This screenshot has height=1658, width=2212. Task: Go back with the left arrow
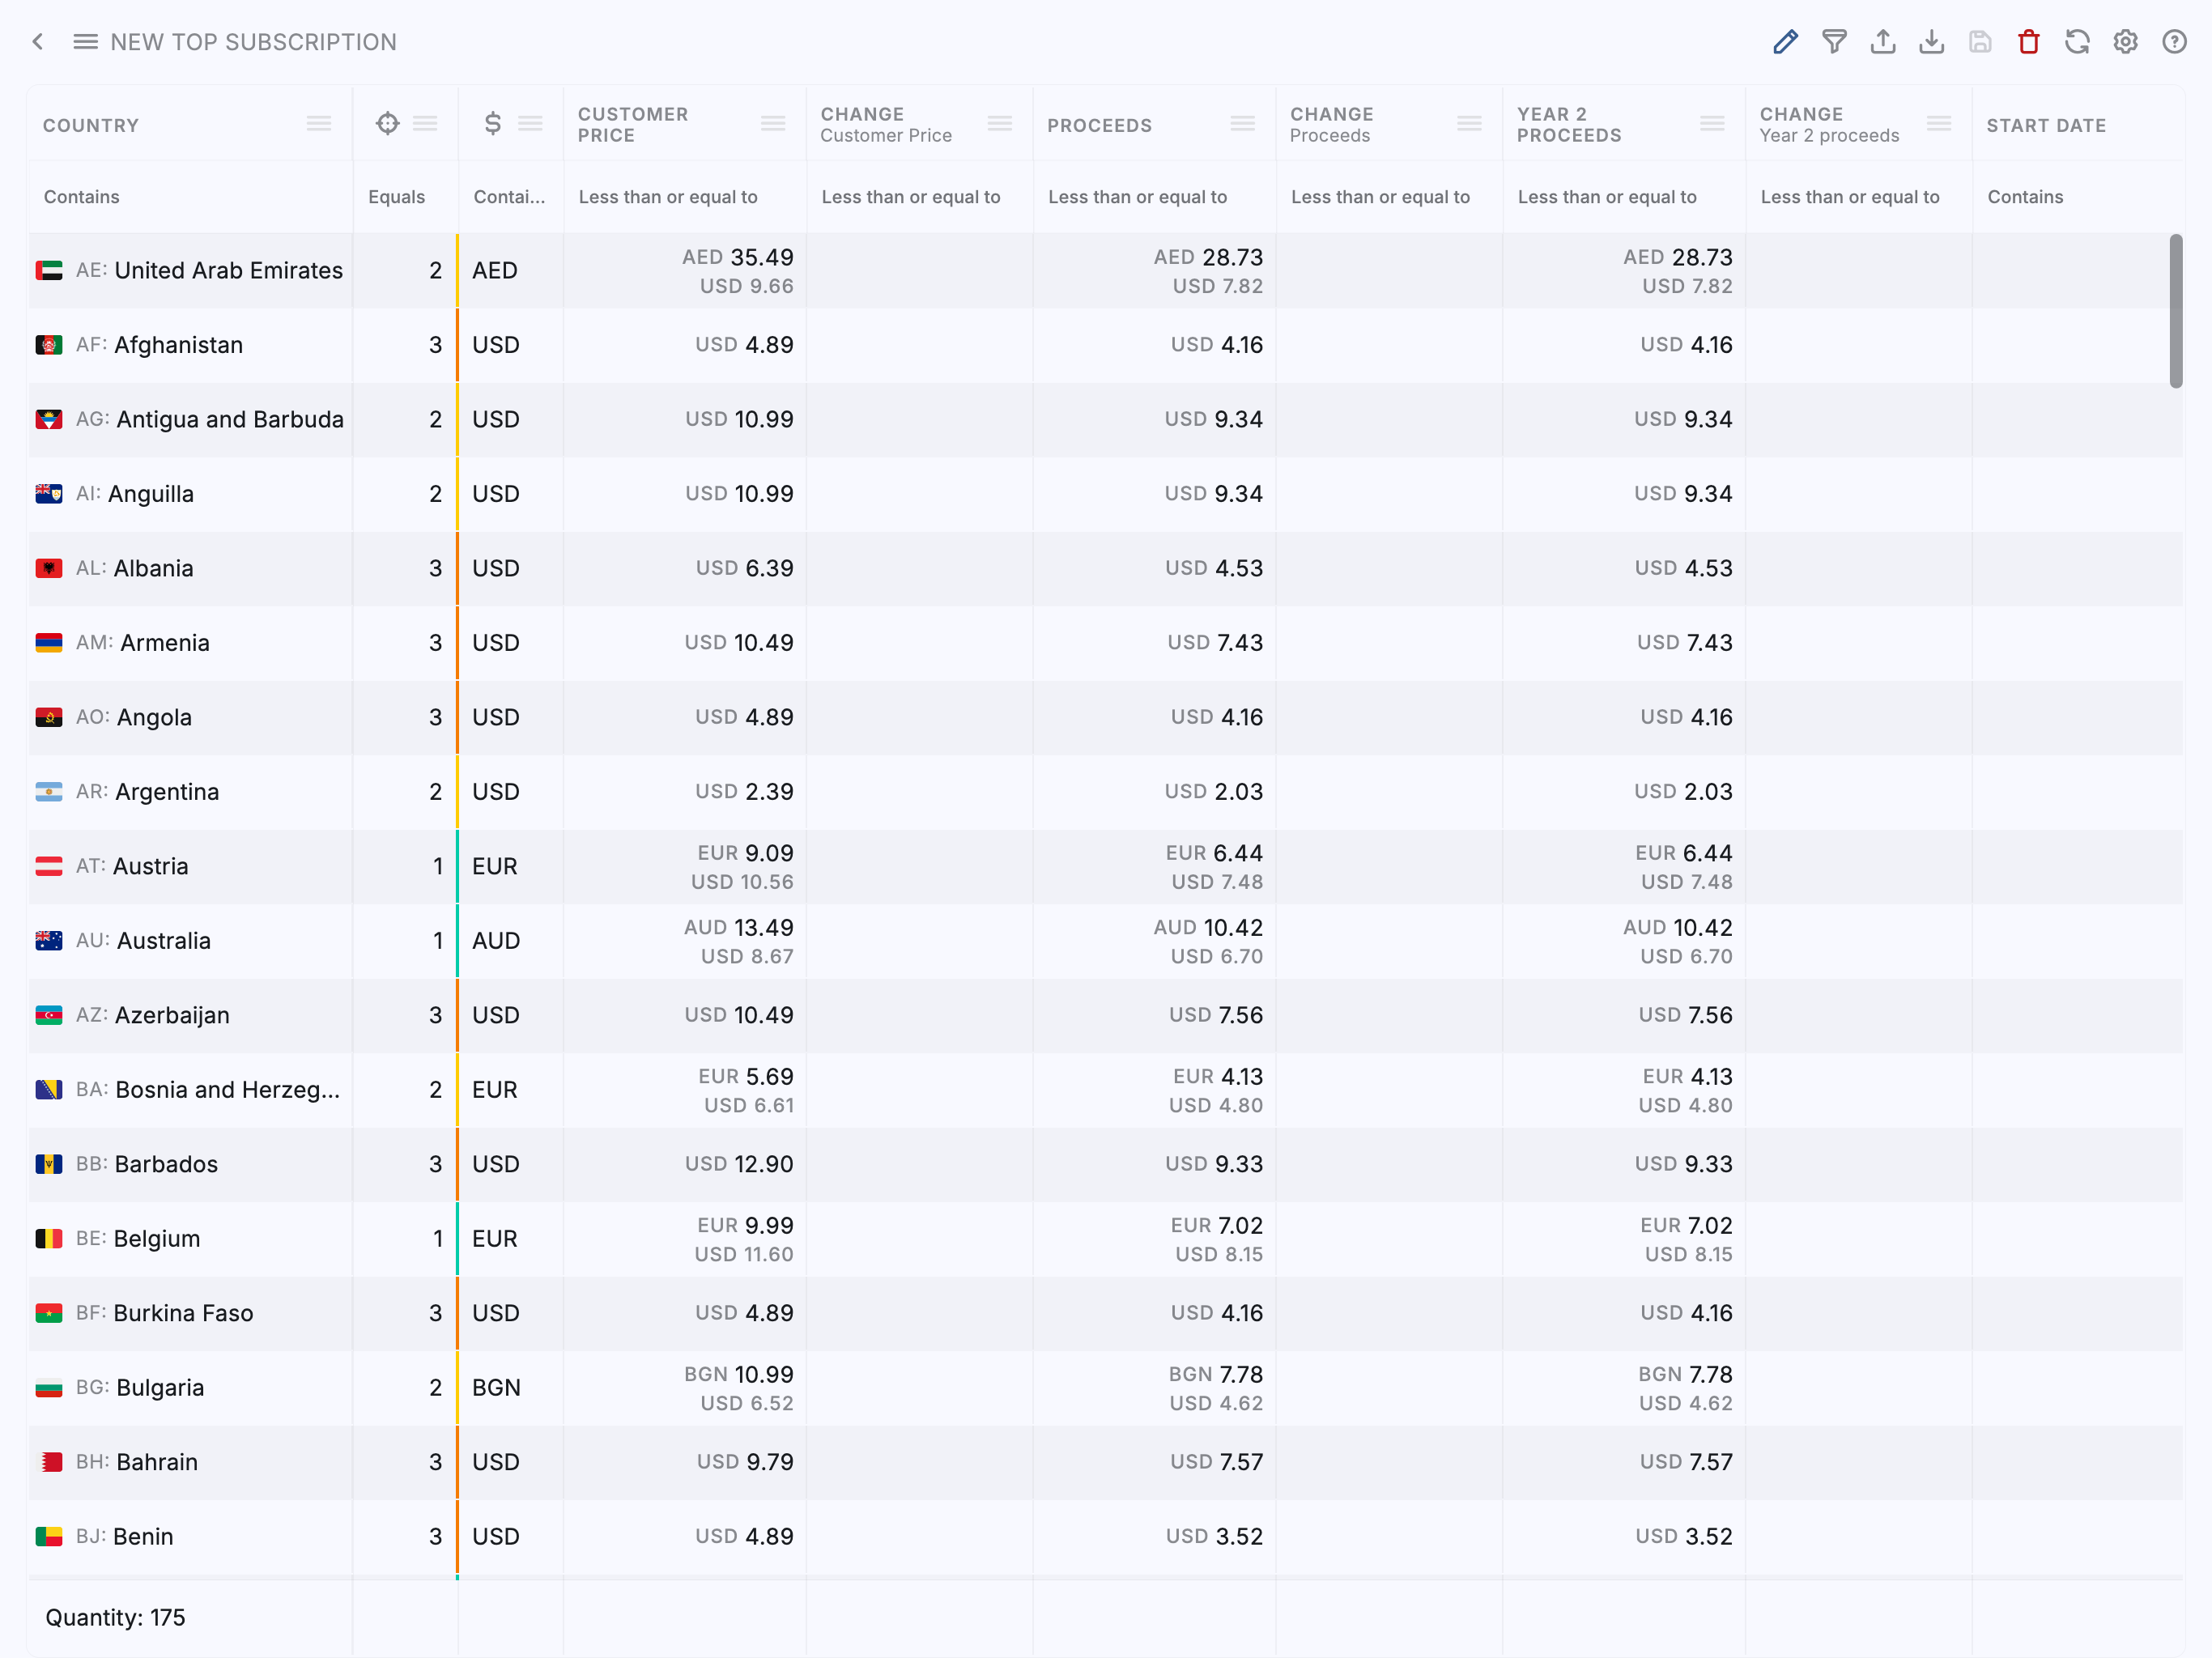[x=38, y=42]
